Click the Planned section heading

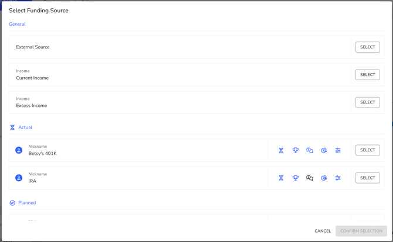(x=27, y=203)
